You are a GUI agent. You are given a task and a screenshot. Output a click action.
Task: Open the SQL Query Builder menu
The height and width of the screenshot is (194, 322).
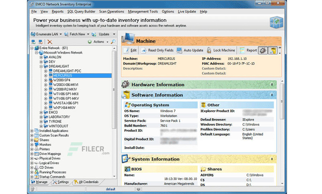pos(81,12)
